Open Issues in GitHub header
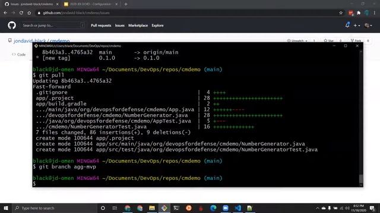380x213 pixels. tap(119, 25)
